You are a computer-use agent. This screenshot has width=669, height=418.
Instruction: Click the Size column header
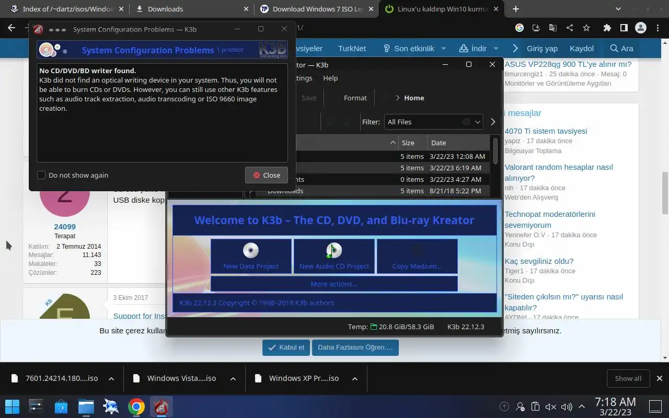pos(413,143)
